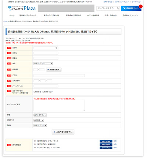The height and width of the screenshot is (160, 147).
Task: Click the メールアドレス input field
Action: [46, 86]
